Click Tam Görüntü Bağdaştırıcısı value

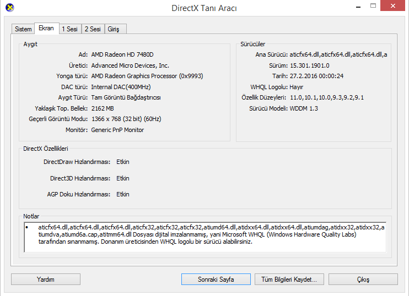pos(126,97)
